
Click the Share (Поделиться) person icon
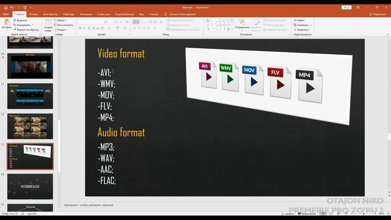tap(370, 14)
